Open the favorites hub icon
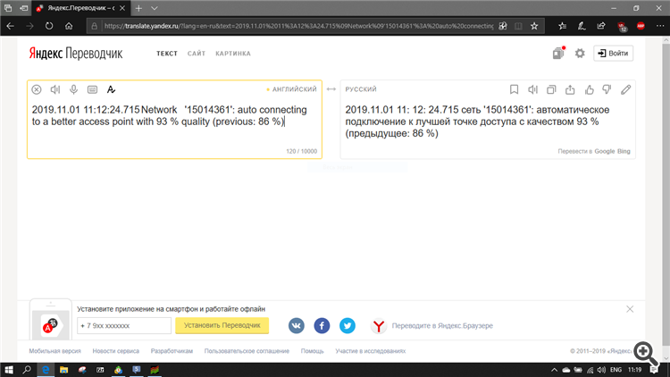Image resolution: width=670 pixels, height=377 pixels. (x=562, y=26)
